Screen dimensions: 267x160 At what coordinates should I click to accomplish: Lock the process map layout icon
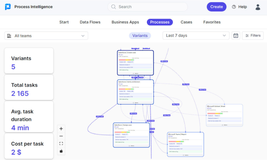pos(61,151)
